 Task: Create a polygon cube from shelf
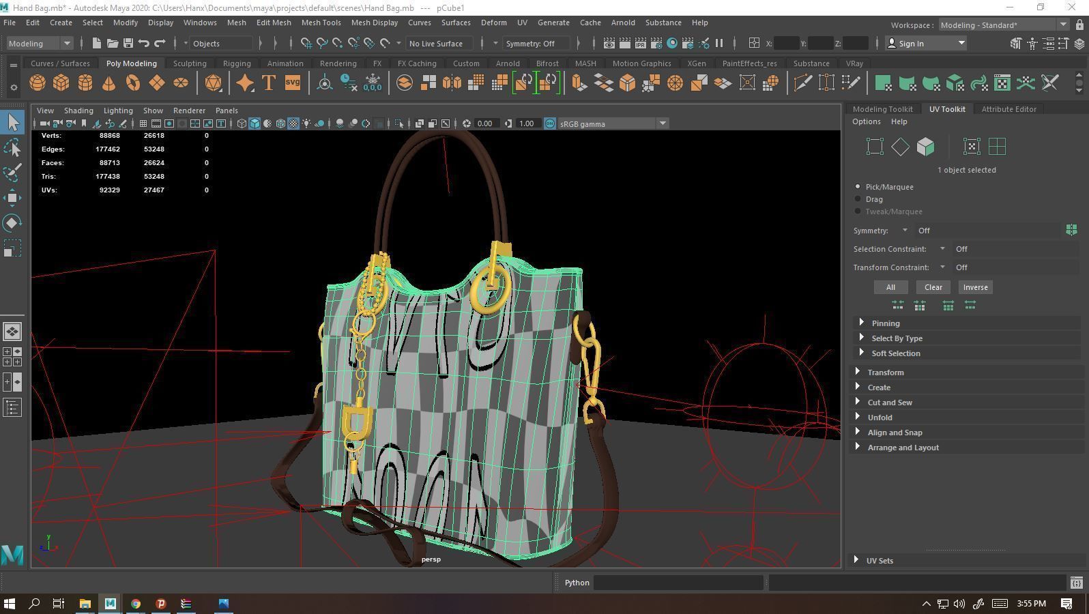pyautogui.click(x=61, y=83)
